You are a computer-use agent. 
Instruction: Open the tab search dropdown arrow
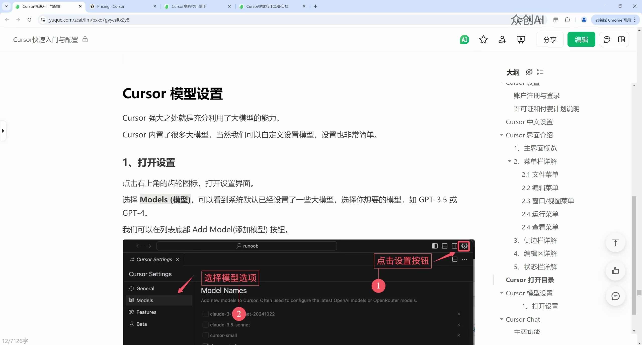tap(7, 6)
